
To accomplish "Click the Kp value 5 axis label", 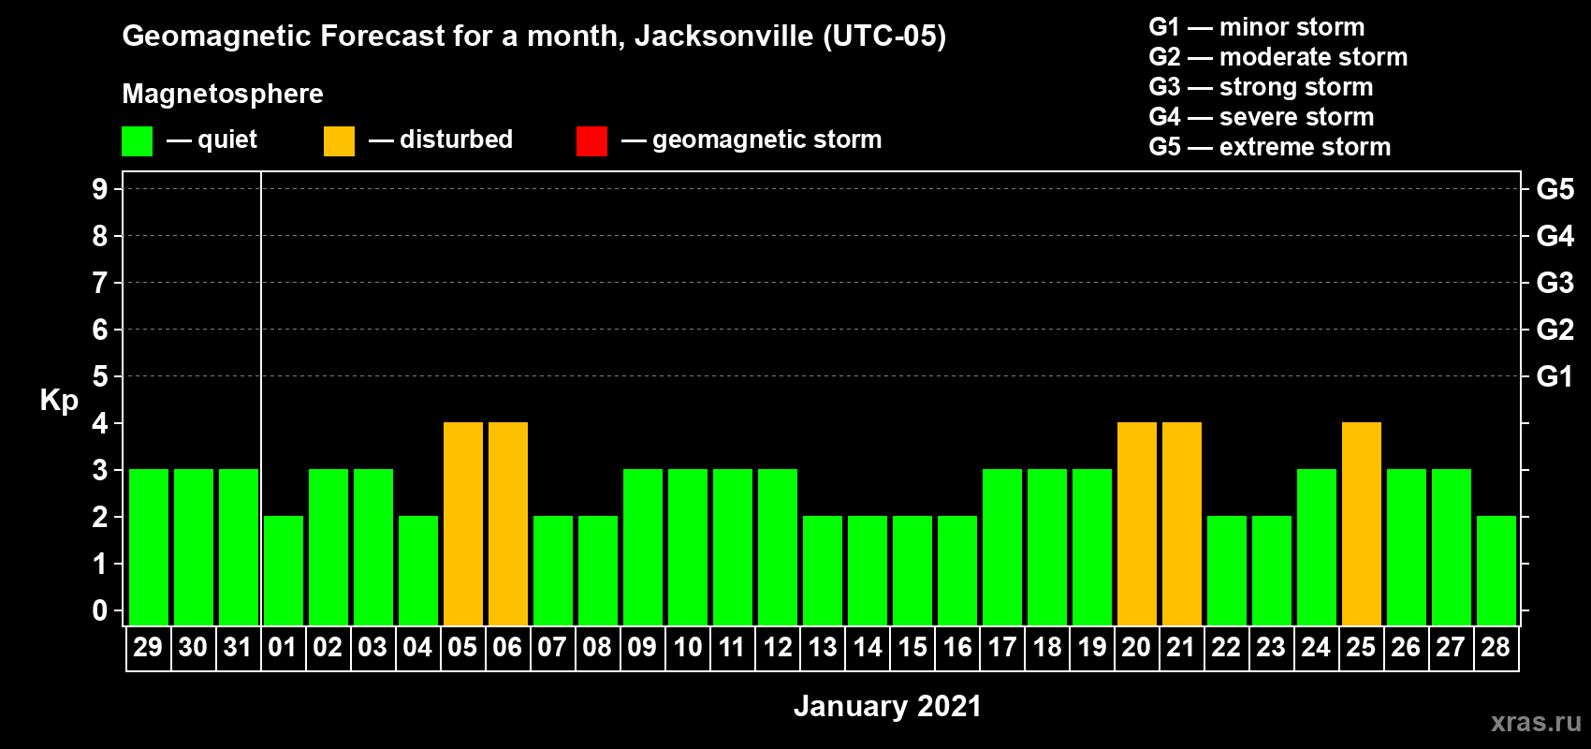I will (x=100, y=376).
